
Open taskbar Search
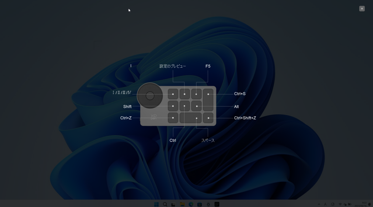click(x=165, y=204)
